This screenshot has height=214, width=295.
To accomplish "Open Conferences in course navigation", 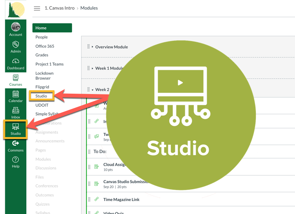I will (x=47, y=186).
